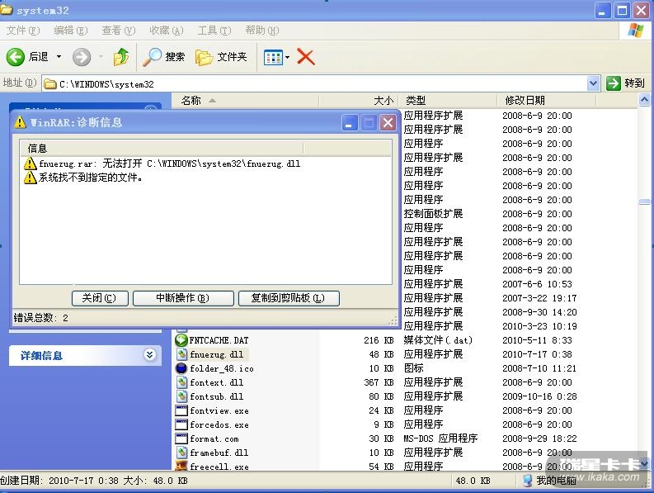Sort by the 名称 column header

(245, 100)
